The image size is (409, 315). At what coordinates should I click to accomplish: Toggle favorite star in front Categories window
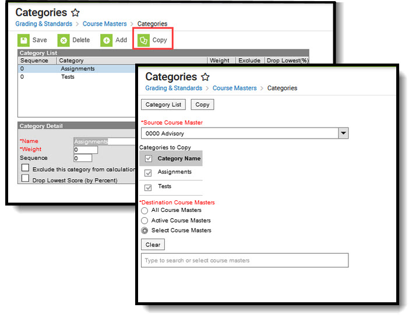(x=205, y=77)
